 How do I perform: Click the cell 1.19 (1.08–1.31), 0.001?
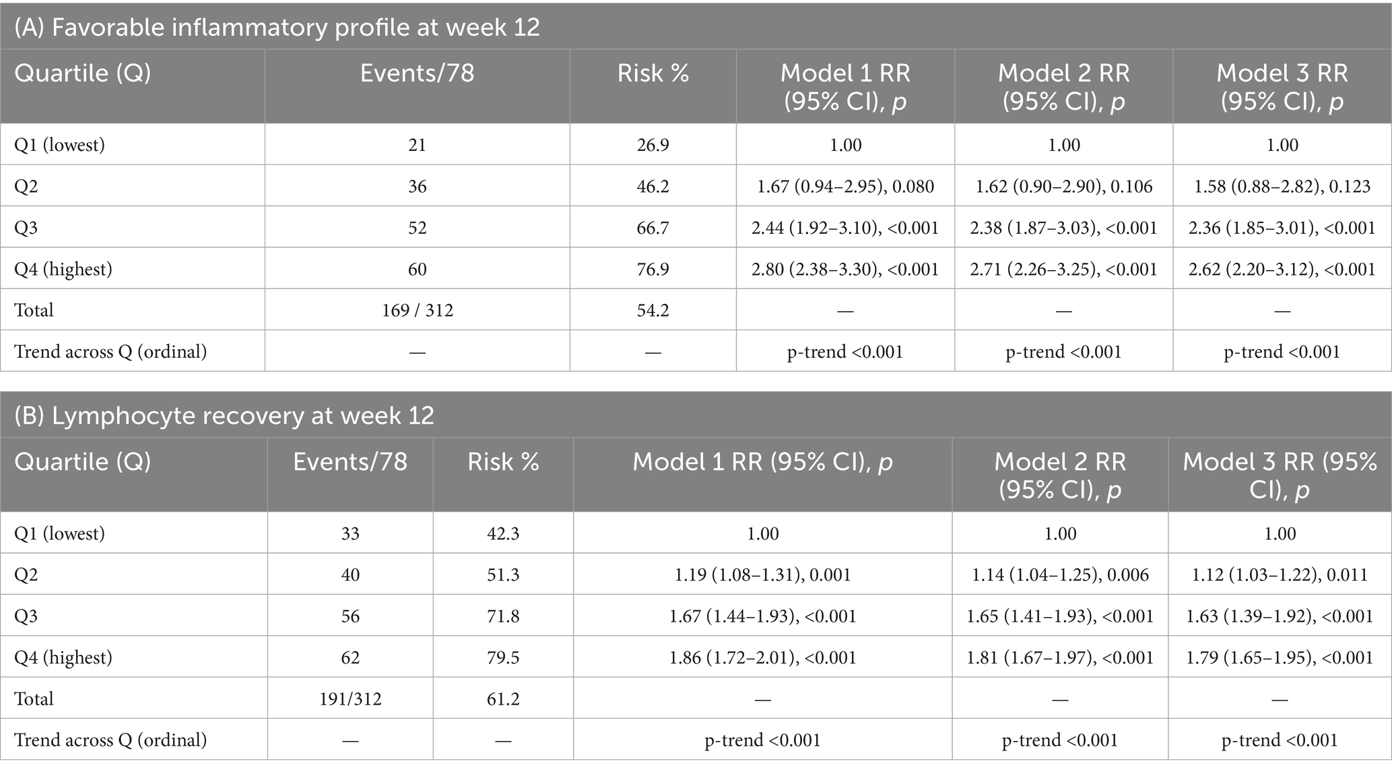tap(762, 575)
